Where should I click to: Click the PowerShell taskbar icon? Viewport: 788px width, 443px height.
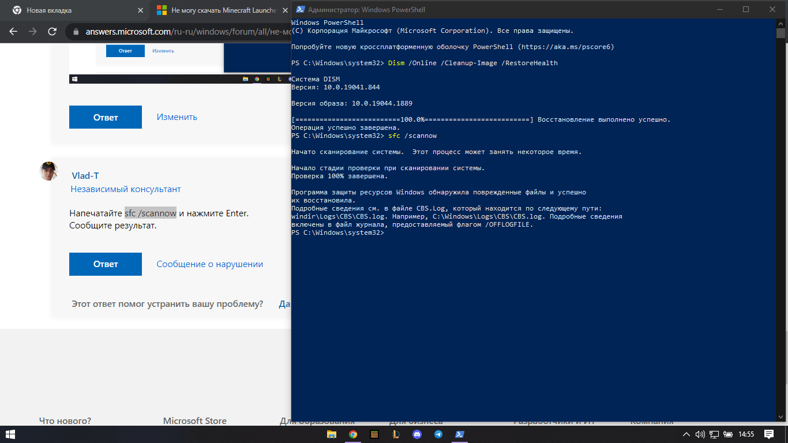coord(460,434)
